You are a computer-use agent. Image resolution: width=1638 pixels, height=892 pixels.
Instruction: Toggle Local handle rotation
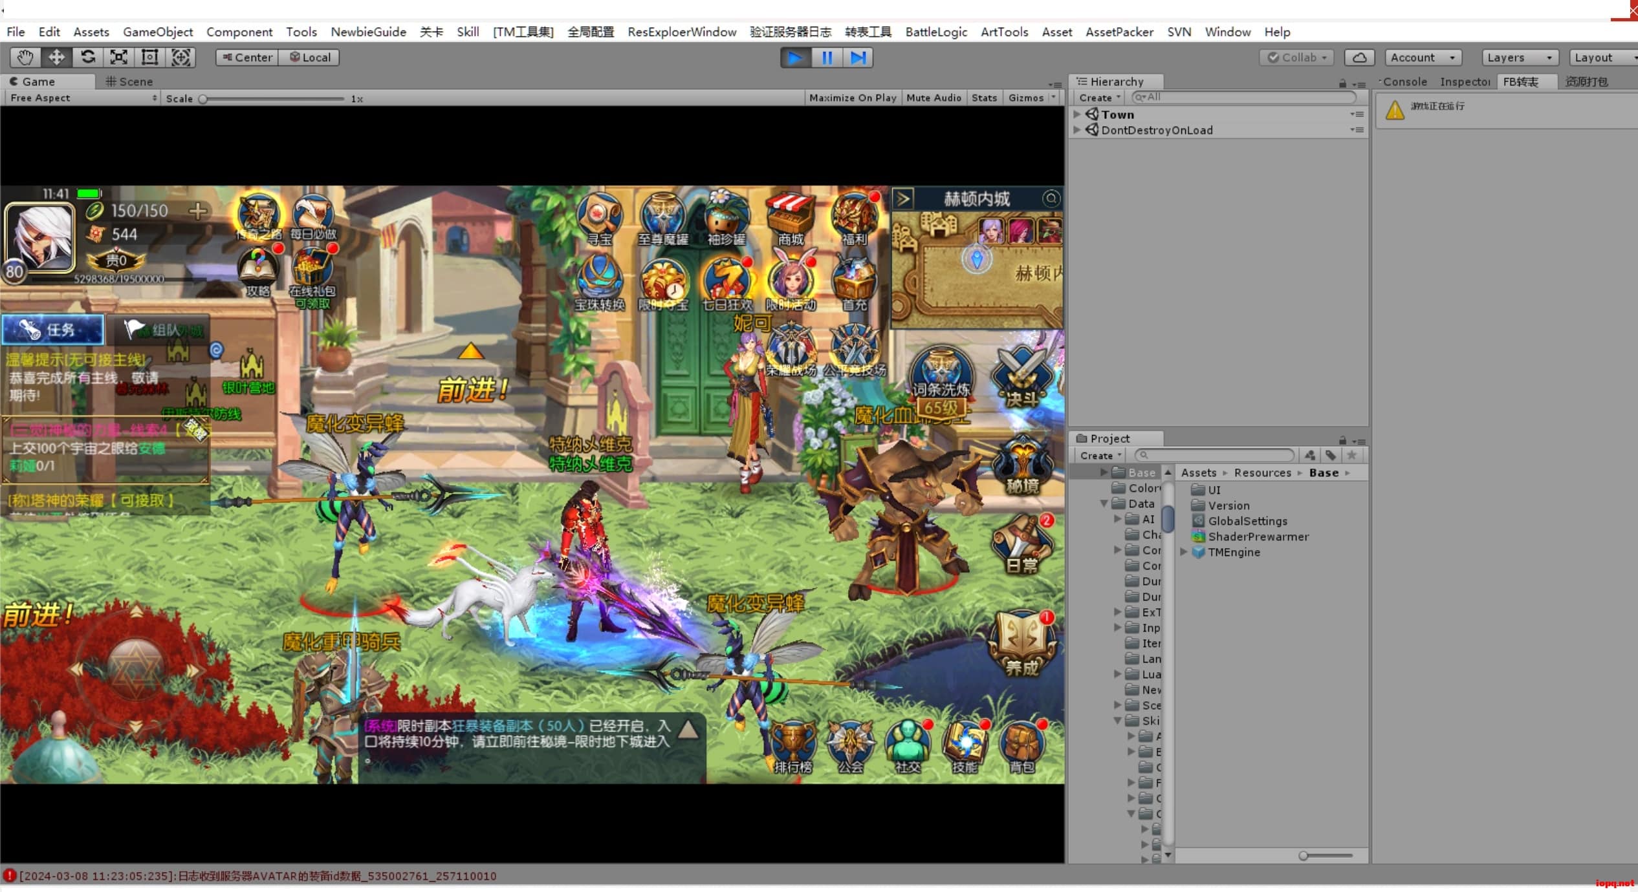[x=309, y=58]
